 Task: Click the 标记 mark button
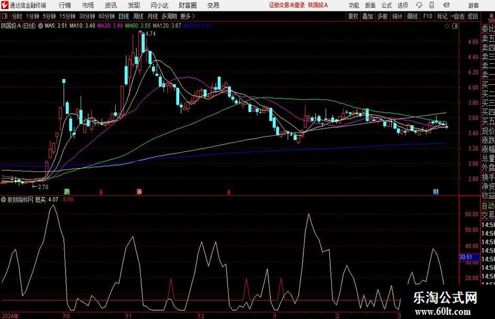tap(442, 16)
